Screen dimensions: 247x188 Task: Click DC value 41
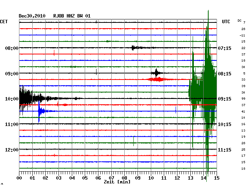(x=243, y=112)
